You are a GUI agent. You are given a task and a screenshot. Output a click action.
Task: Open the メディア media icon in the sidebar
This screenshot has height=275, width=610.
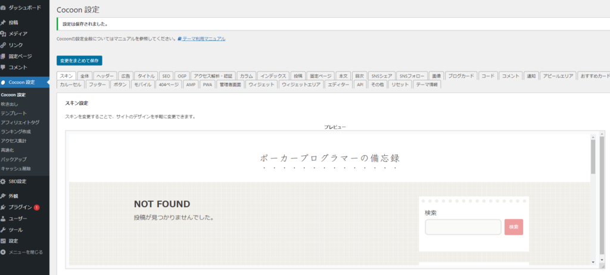point(3,34)
